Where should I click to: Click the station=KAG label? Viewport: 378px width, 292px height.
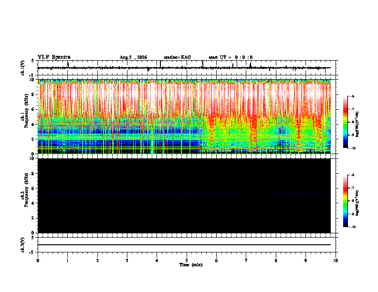[178, 57]
